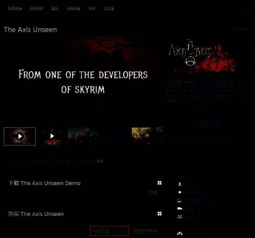Open the 实验室 menu item

pos(109,9)
